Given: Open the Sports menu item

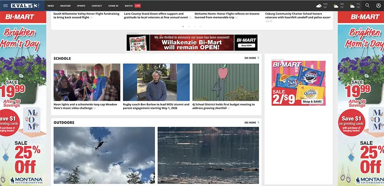Looking at the screenshot, I should 81,6.
